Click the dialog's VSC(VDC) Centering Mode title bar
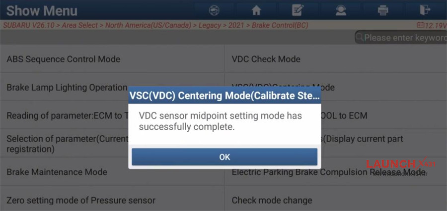Image resolution: width=447 pixels, height=211 pixels. point(224,95)
